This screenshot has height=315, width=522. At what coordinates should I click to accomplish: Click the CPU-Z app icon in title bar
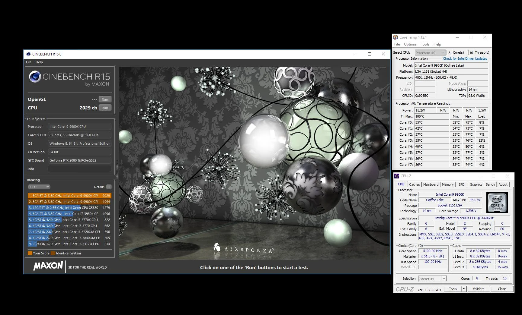[x=397, y=176]
